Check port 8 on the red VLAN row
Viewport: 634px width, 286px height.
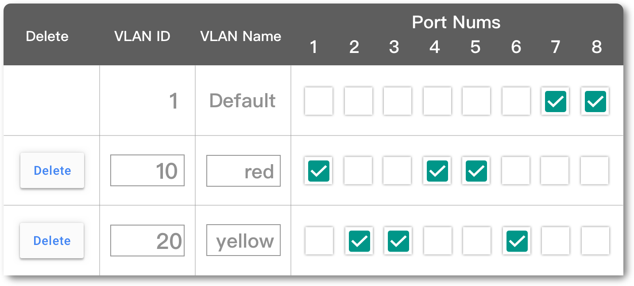coord(594,171)
